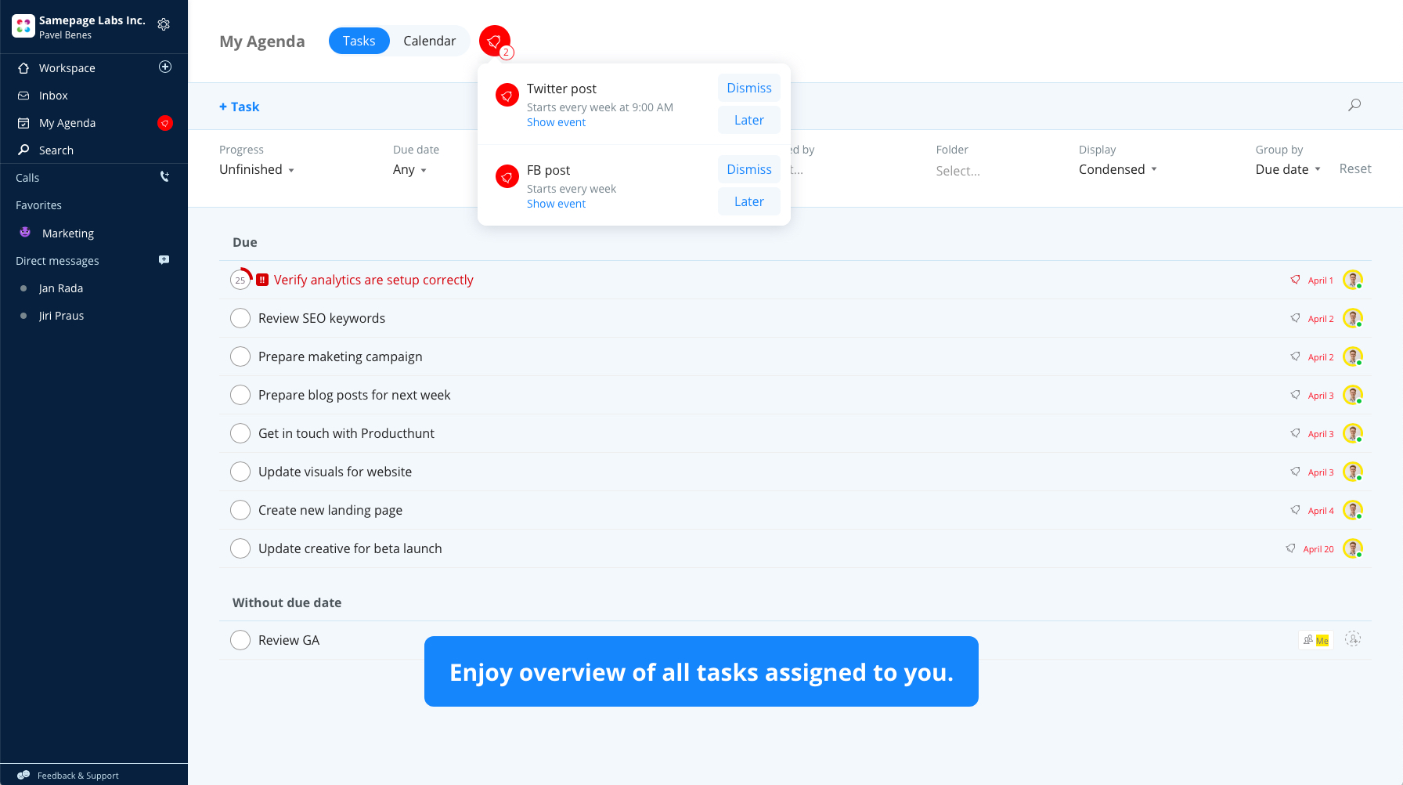Click Show event under Twitter post
The height and width of the screenshot is (785, 1403).
[x=556, y=122]
